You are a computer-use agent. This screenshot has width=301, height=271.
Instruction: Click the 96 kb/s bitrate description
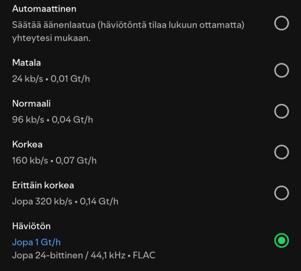[52, 120]
